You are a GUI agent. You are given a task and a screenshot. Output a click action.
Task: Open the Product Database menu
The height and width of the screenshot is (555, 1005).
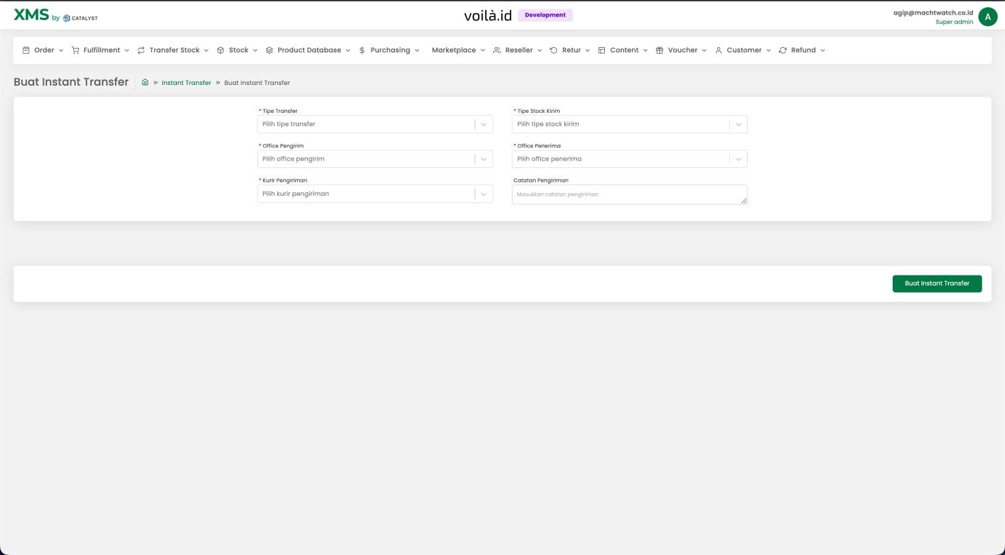[x=308, y=50]
